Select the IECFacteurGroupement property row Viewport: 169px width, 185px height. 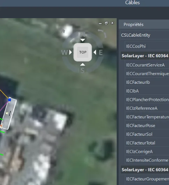pos(147,179)
